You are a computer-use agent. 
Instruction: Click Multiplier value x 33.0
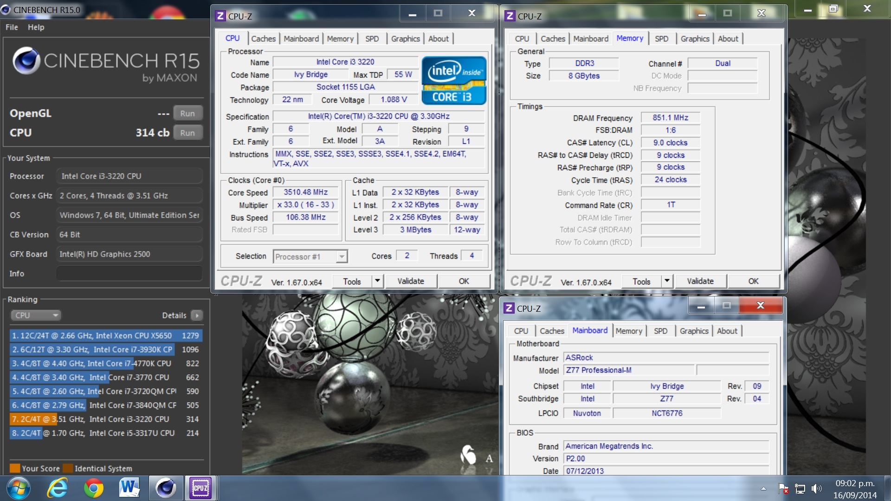click(306, 205)
